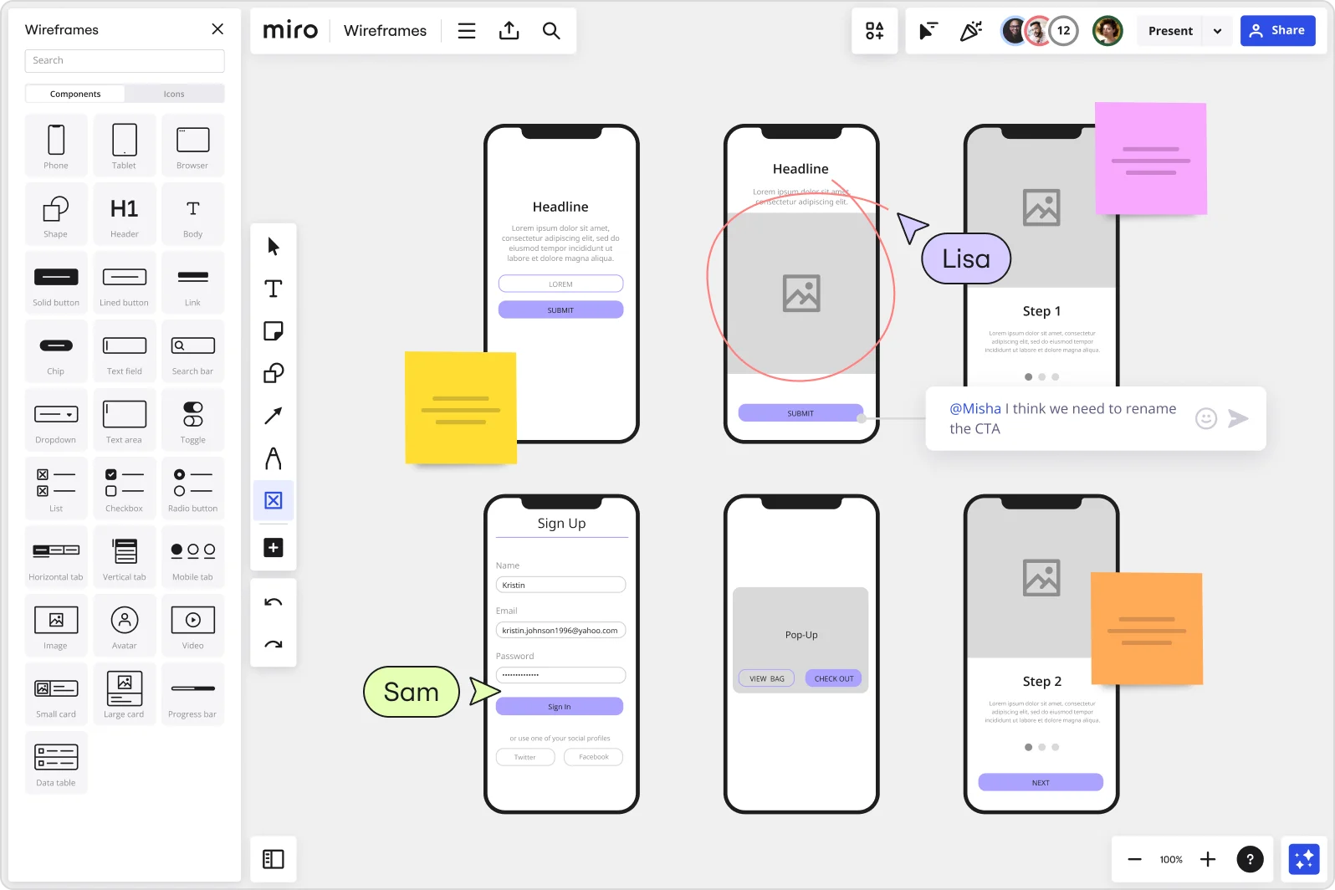Viewport: 1335px width, 890px height.
Task: Add the Toggle wireframe component
Action: click(x=192, y=420)
